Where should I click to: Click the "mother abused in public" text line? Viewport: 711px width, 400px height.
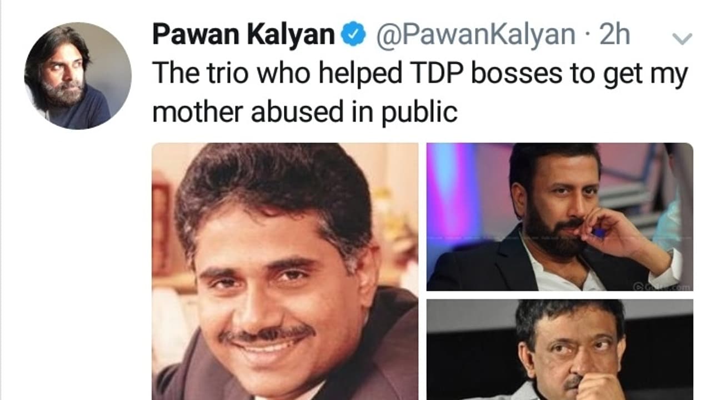[304, 112]
